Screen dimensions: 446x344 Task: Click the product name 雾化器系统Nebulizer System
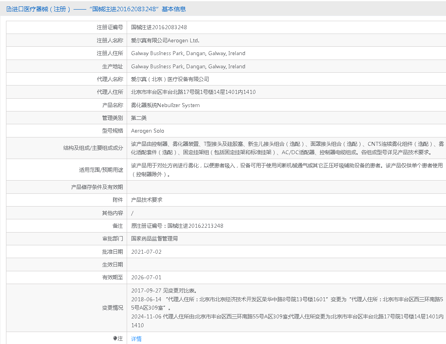(x=165, y=105)
